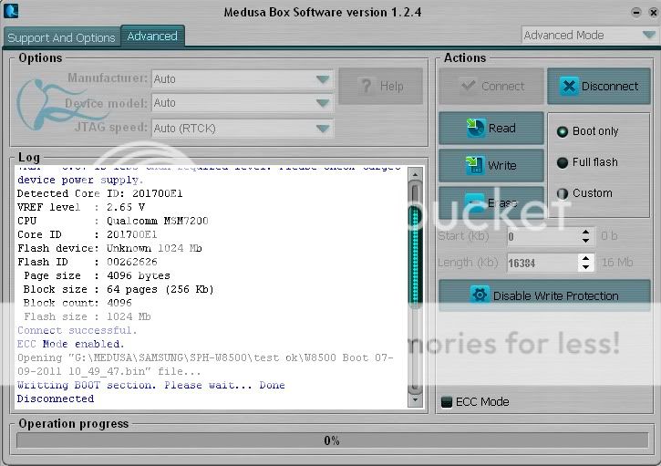
Task: Click the Disconnect button
Action: click(599, 87)
